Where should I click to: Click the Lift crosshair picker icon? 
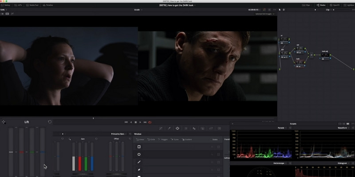coord(4,122)
